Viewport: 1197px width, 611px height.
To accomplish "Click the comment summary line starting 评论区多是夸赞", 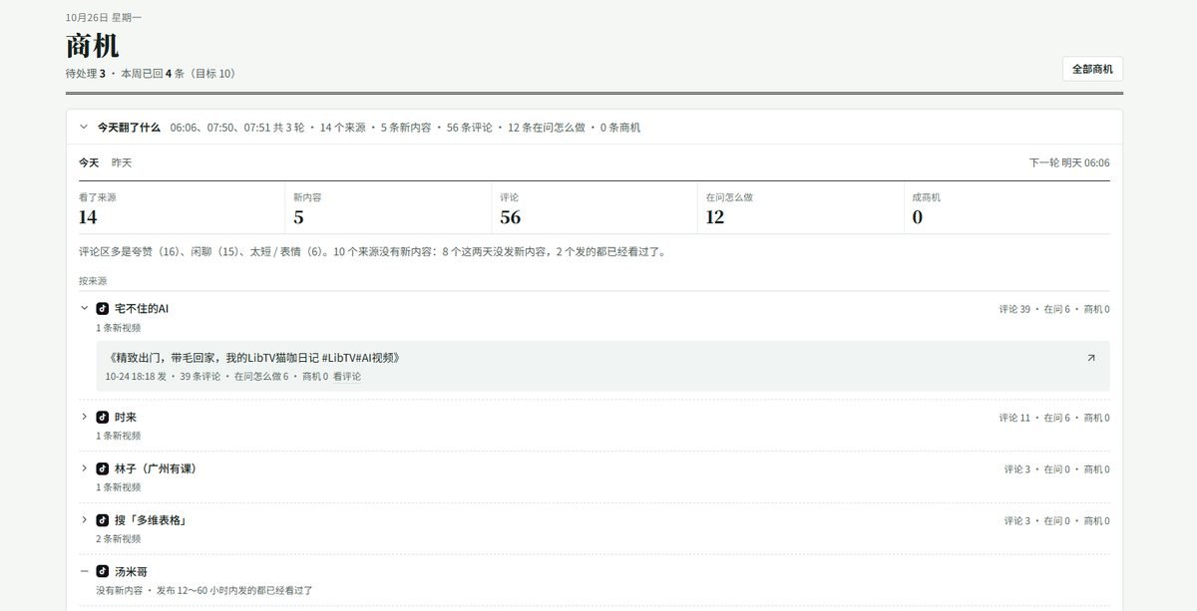I will tap(372, 252).
